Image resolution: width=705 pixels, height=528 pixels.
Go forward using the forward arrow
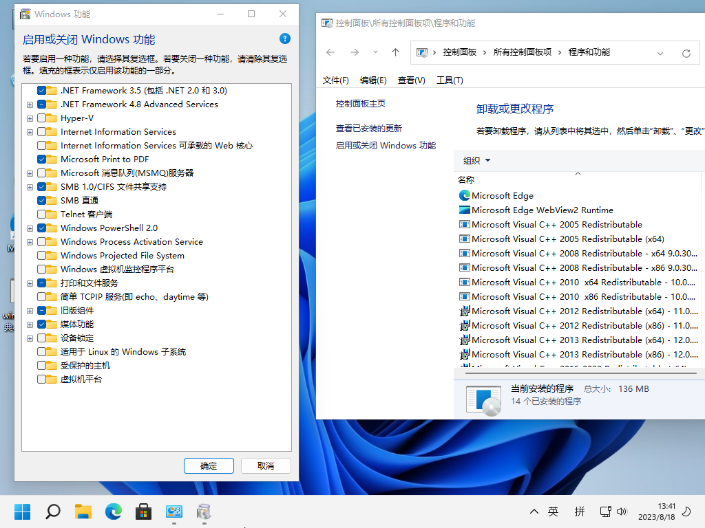pyautogui.click(x=355, y=52)
